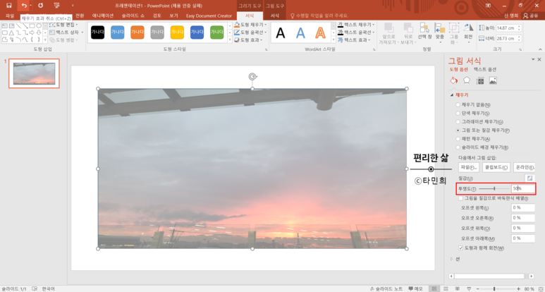Select the blue WordArt A style

(300, 33)
